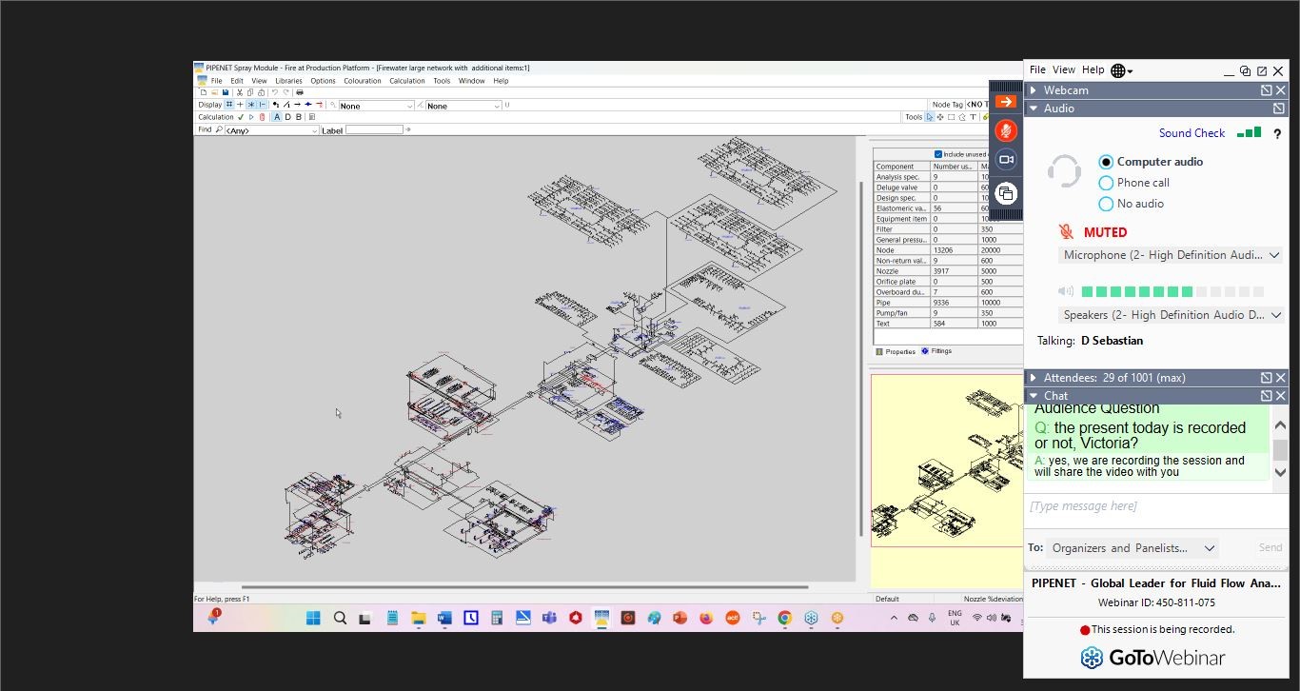
Task: Open the Microphone device dropdown
Action: tap(1171, 255)
